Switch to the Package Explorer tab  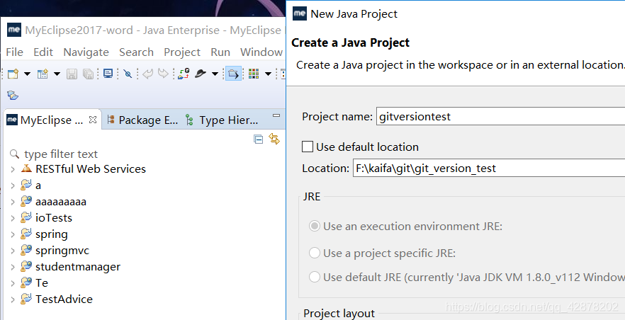click(142, 120)
